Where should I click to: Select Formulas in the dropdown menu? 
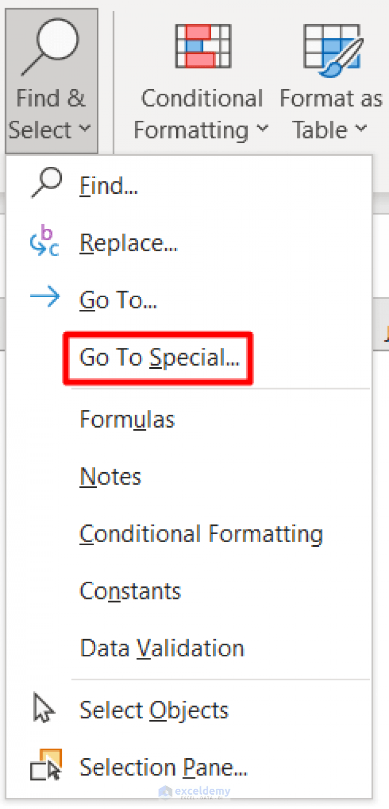pos(127,419)
